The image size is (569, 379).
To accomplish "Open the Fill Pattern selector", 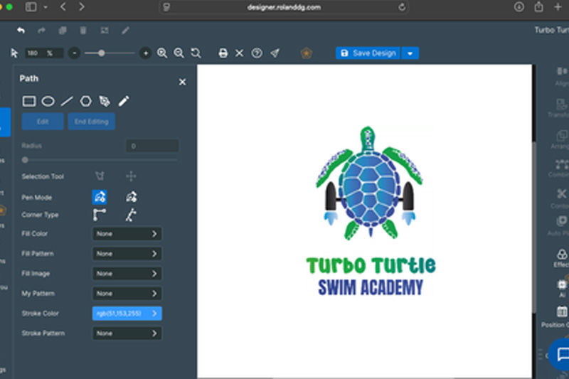I will [127, 254].
